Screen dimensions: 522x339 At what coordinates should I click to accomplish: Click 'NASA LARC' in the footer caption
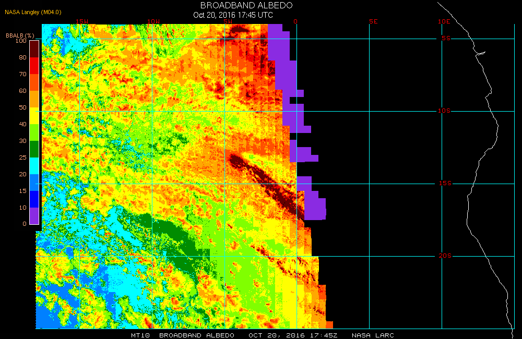pos(373,335)
